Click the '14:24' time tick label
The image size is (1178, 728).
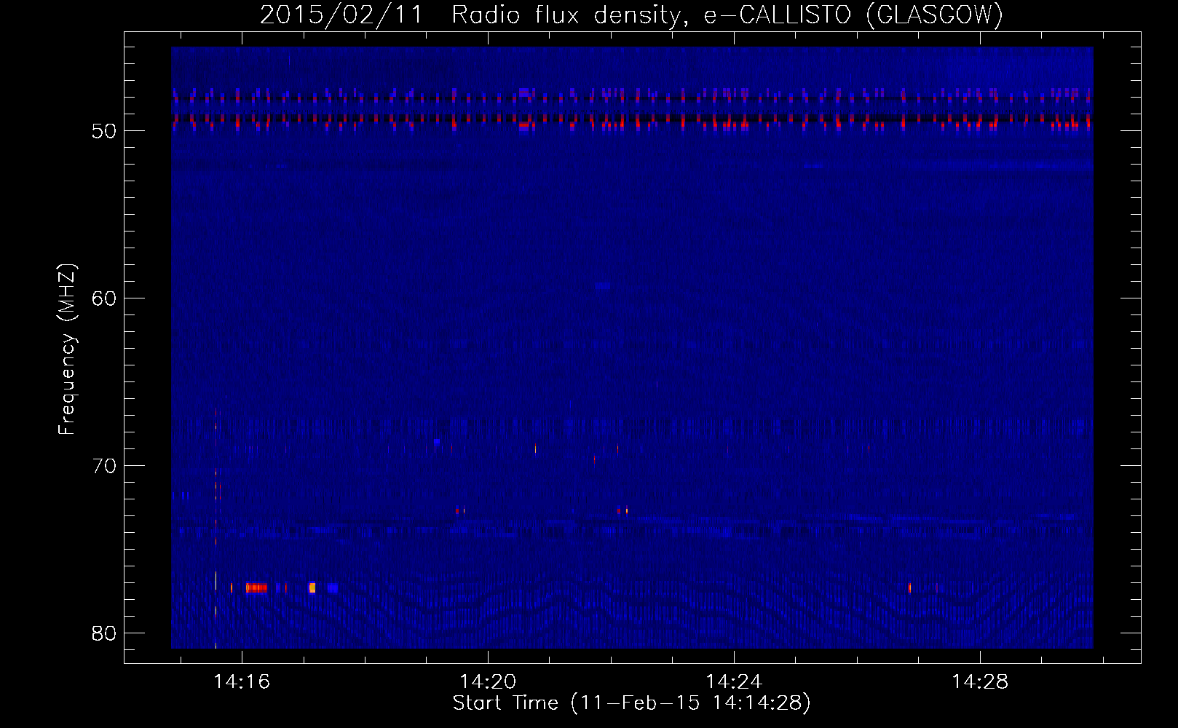pos(734,681)
